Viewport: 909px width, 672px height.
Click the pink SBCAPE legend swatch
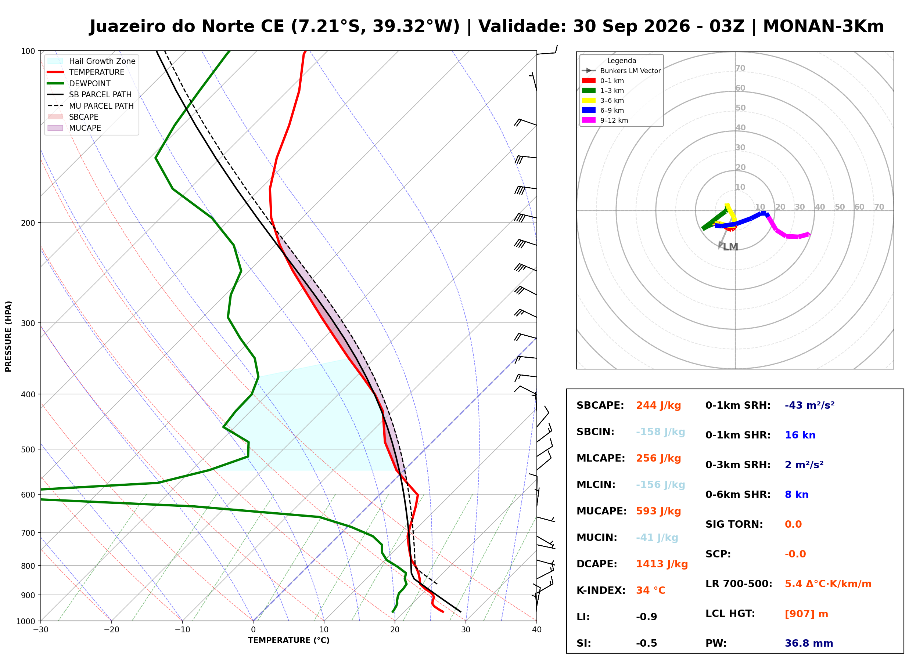click(x=55, y=117)
